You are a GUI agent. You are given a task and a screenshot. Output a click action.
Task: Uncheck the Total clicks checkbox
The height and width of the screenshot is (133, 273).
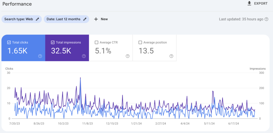point(9,42)
